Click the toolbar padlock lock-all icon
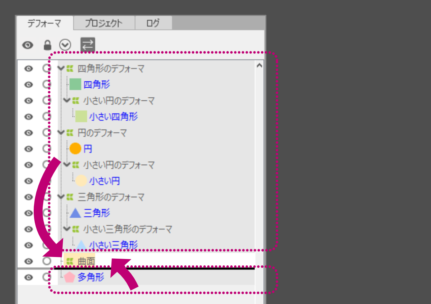This screenshot has height=304, width=431. point(47,45)
